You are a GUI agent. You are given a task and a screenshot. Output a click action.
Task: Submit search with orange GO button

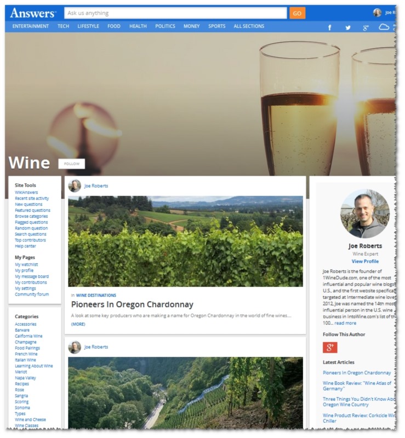(297, 13)
